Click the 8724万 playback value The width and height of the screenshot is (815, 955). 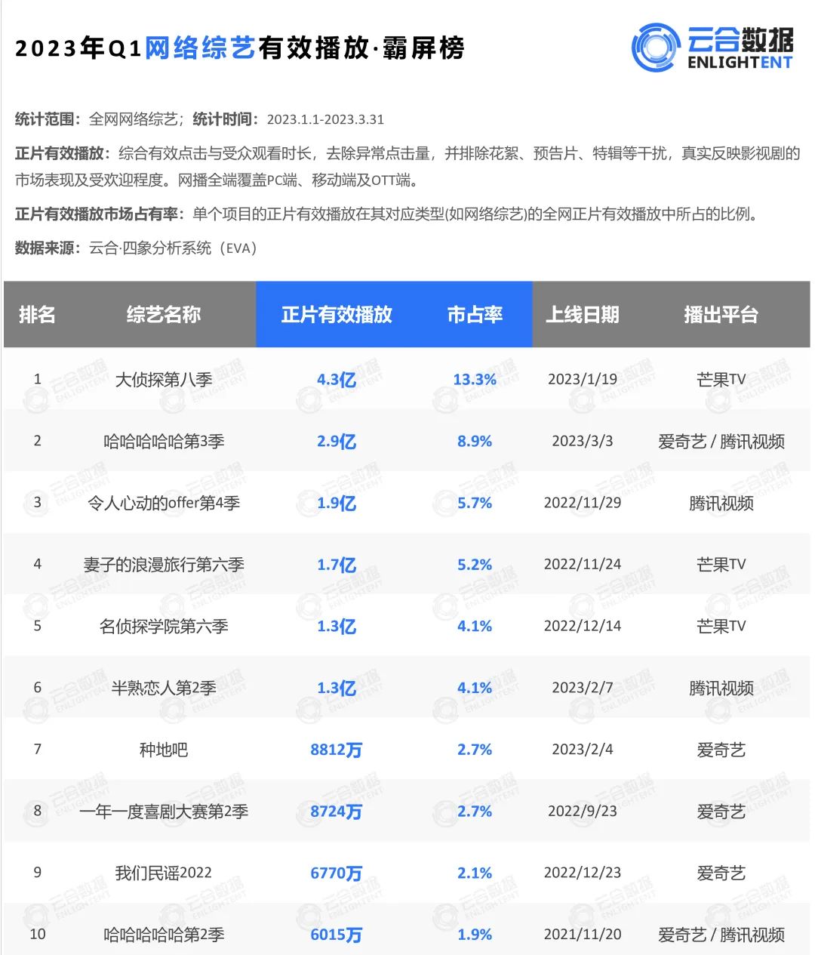coord(337,812)
